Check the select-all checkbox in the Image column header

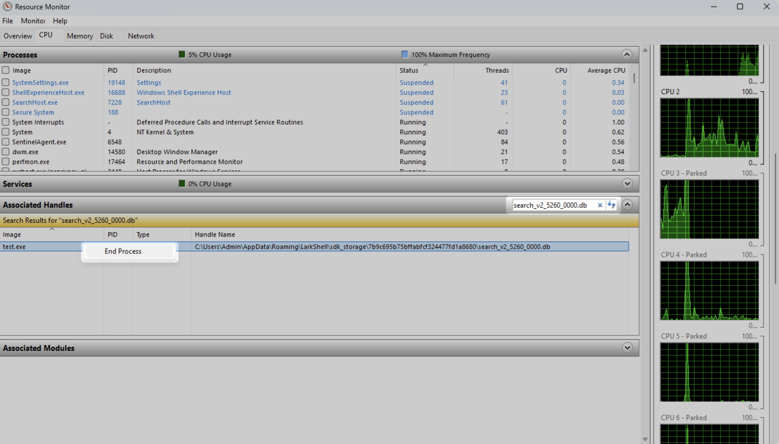[5, 70]
